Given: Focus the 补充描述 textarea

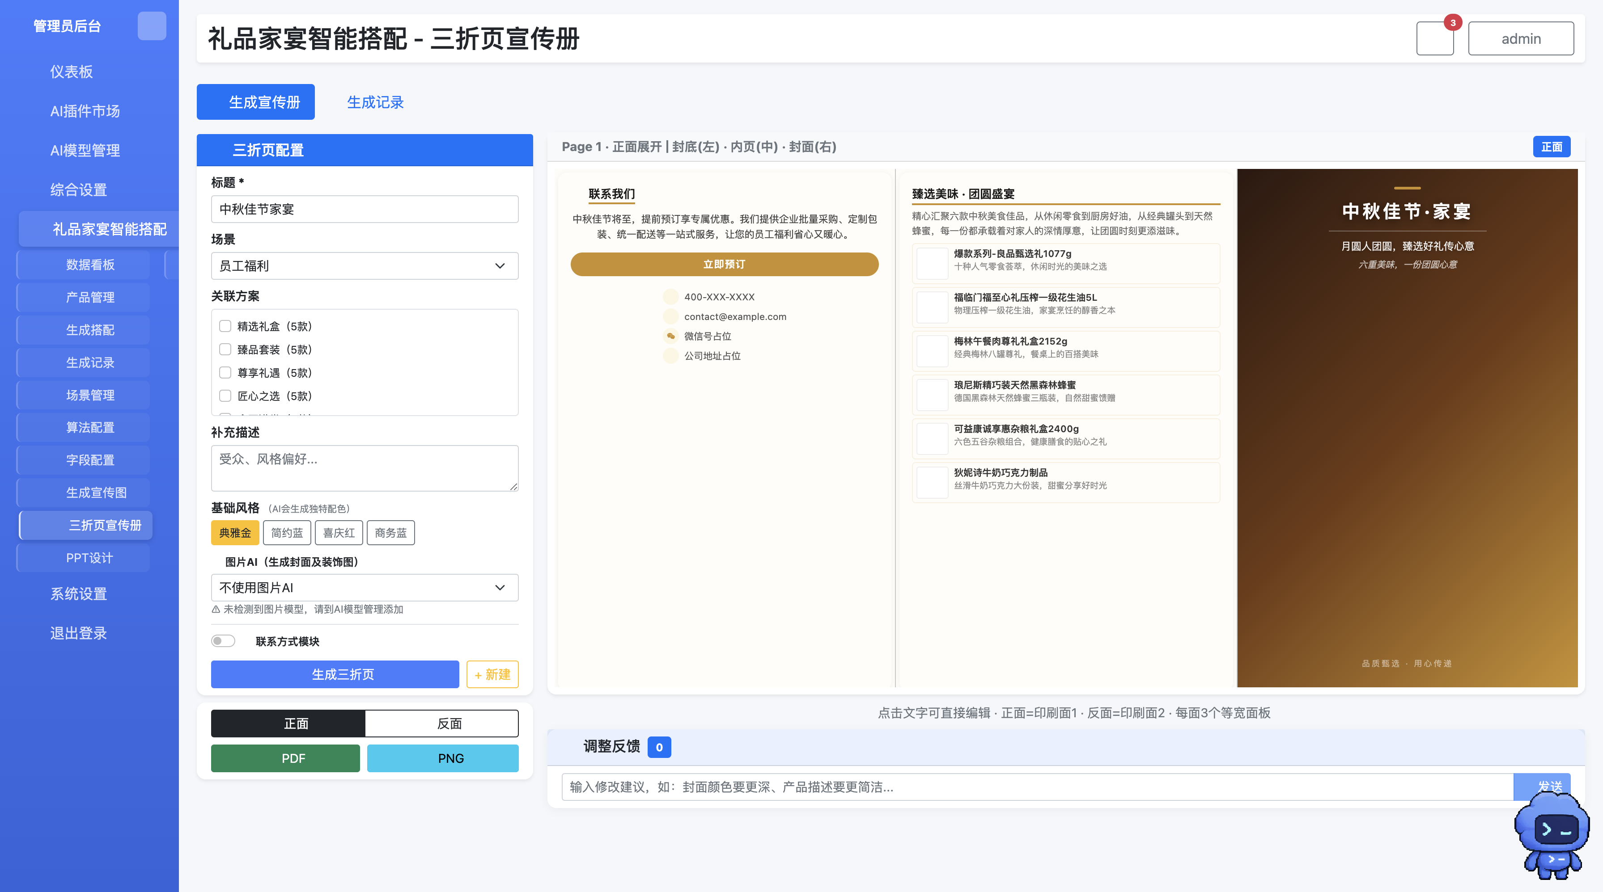Looking at the screenshot, I should (x=365, y=468).
